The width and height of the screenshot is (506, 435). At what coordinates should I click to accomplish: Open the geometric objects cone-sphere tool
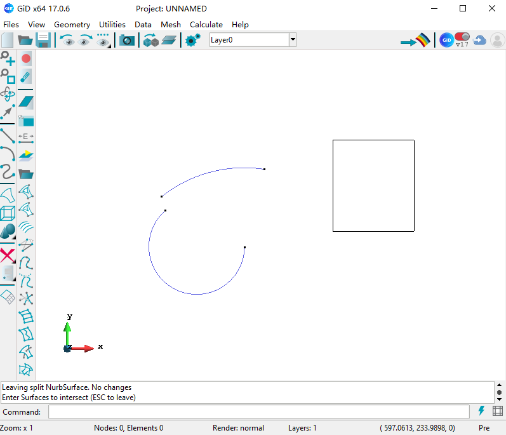point(8,231)
